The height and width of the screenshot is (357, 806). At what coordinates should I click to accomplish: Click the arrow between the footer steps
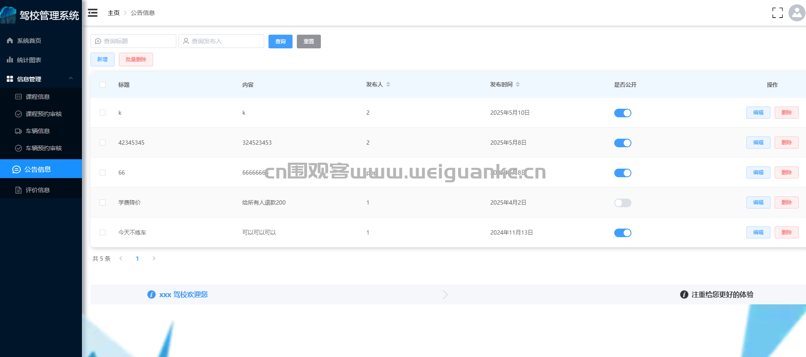[x=445, y=295]
